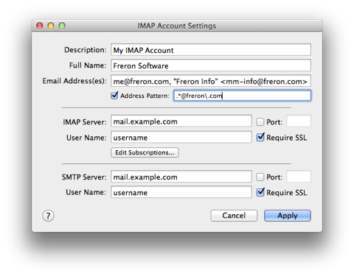Focus the Description field
354x276 pixels.
pyautogui.click(x=211, y=50)
